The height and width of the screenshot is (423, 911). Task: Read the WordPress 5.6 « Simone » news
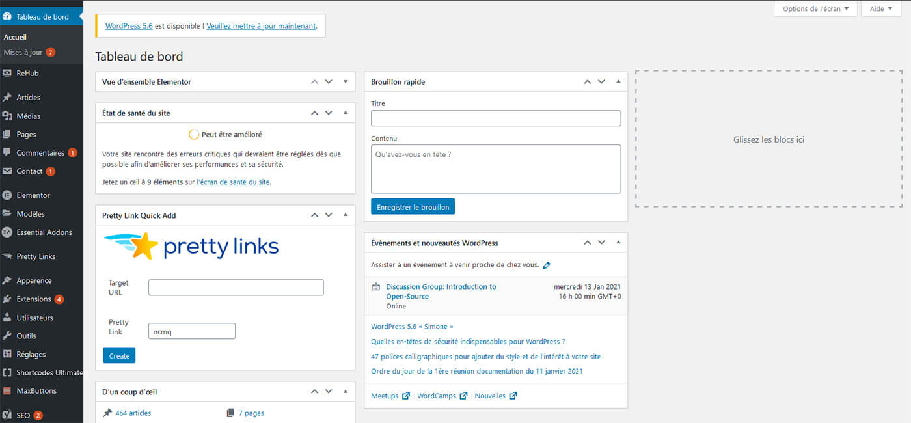coord(412,327)
